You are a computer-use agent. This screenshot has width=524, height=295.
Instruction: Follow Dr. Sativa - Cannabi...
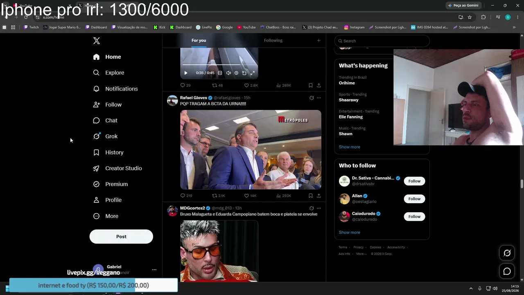coord(414,181)
